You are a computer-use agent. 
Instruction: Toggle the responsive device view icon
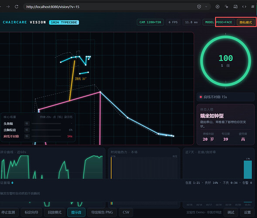point(235,7)
